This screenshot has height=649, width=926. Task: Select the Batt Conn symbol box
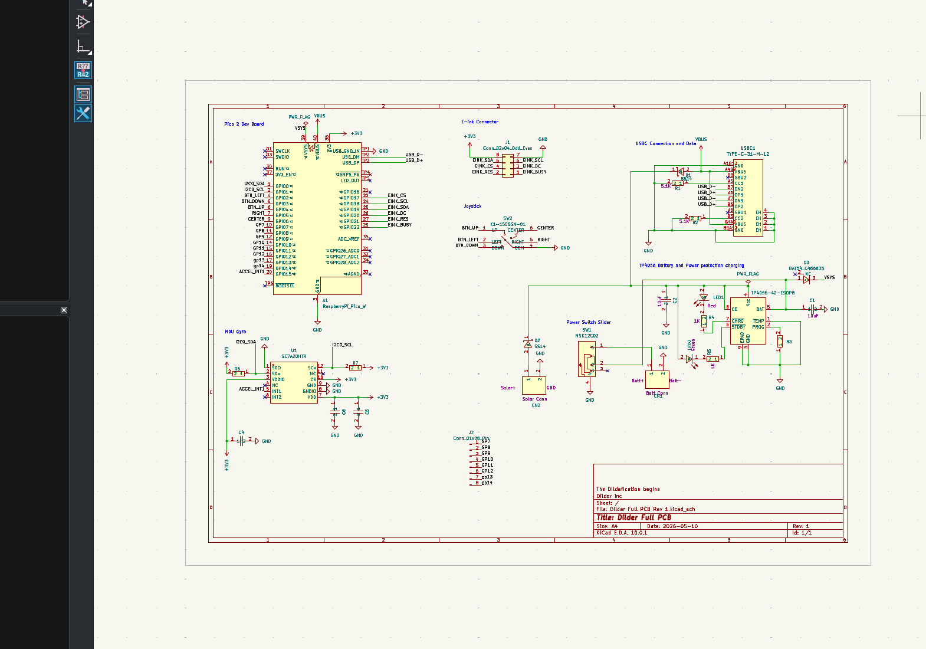tap(657, 379)
